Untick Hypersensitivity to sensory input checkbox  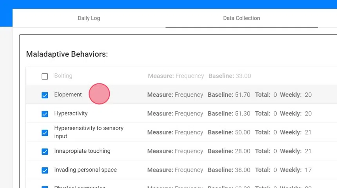click(45, 133)
